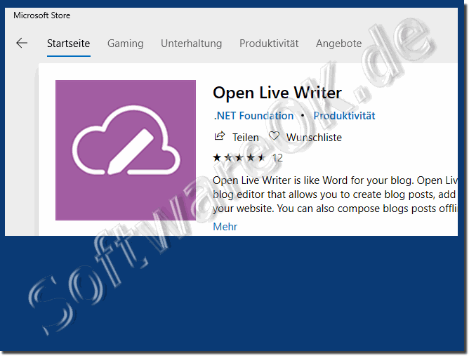Add to Wunschliste via label
The width and height of the screenshot is (469, 356).
coord(314,138)
